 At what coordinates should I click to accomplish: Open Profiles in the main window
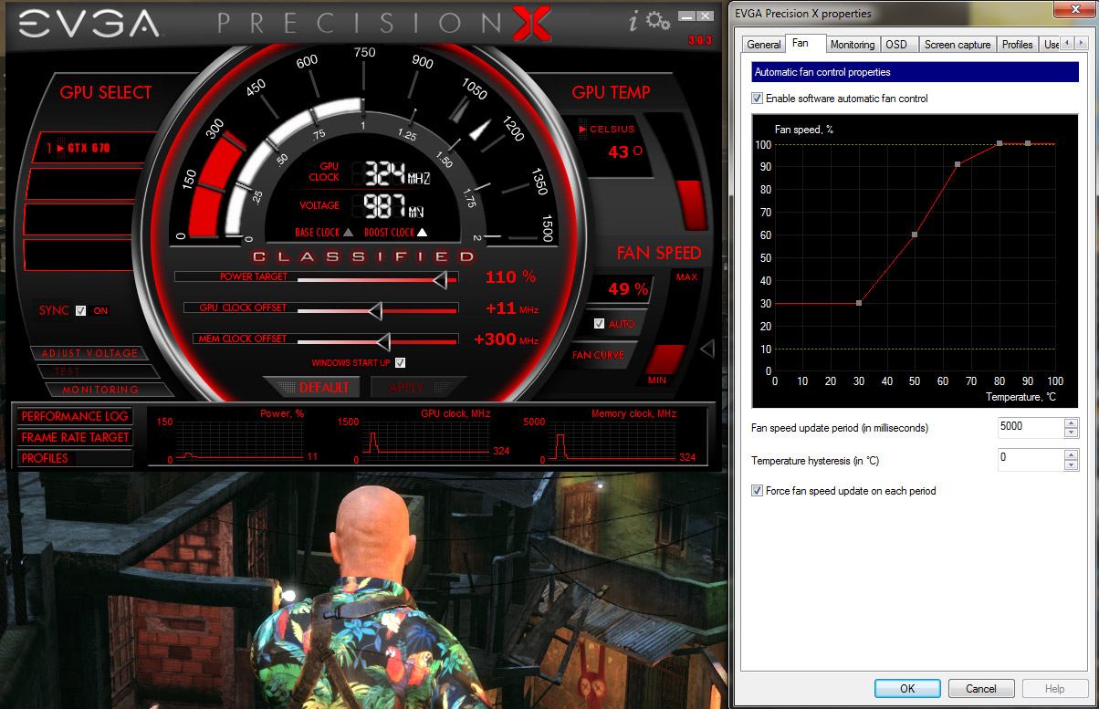(75, 458)
